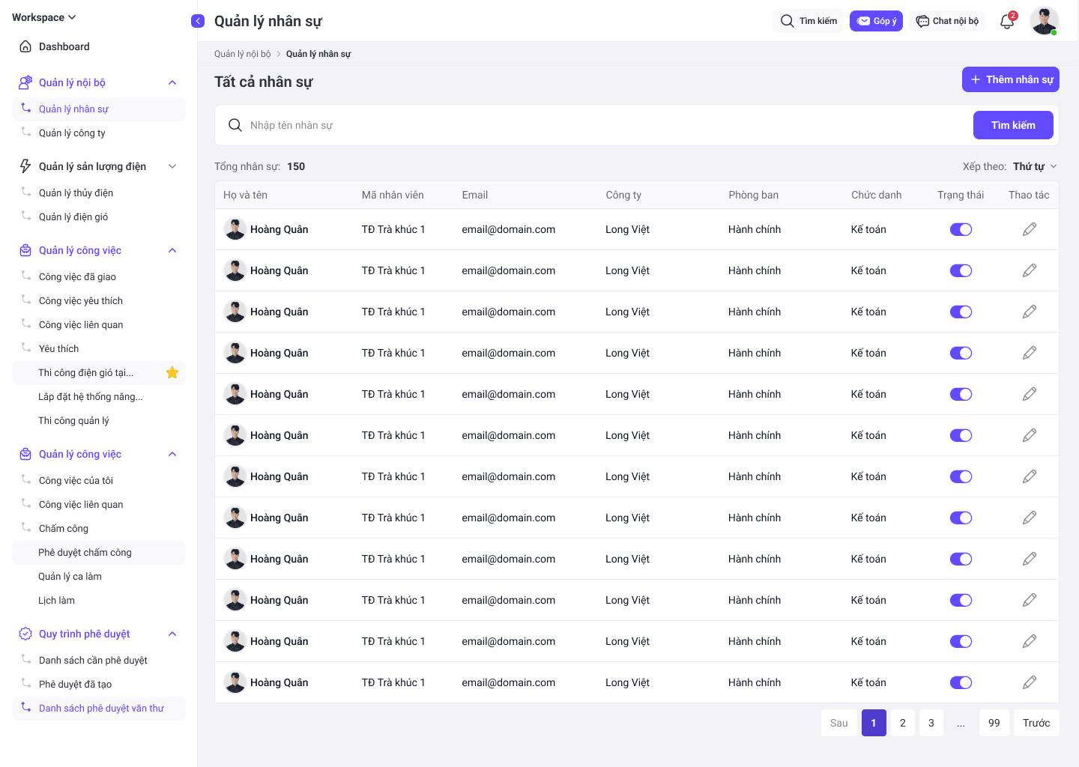Go to page 99 in pagination
This screenshot has height=767, width=1079.
994,723
